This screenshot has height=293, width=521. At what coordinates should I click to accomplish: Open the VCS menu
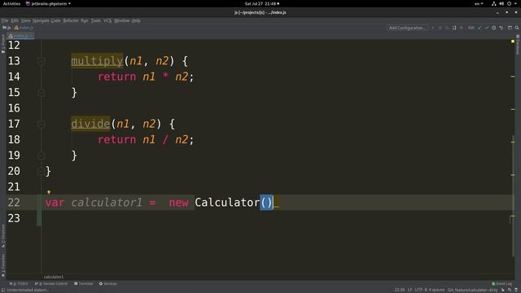coord(107,20)
